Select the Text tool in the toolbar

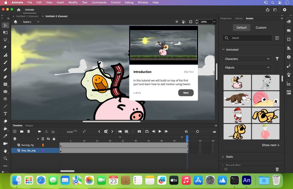(5, 114)
